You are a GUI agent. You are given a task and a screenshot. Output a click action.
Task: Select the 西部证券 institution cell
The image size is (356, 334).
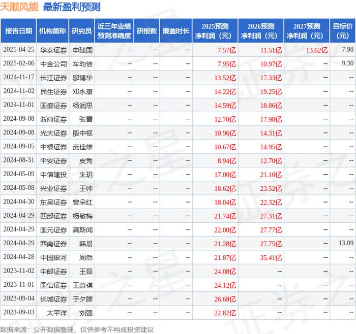coord(53,216)
